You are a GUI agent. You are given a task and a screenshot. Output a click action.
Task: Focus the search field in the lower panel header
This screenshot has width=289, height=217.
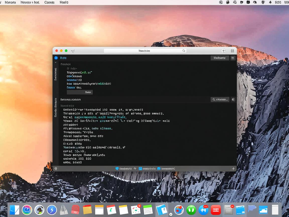[220, 99]
